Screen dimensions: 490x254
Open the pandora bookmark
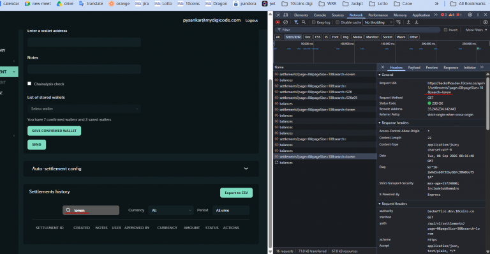[245, 4]
